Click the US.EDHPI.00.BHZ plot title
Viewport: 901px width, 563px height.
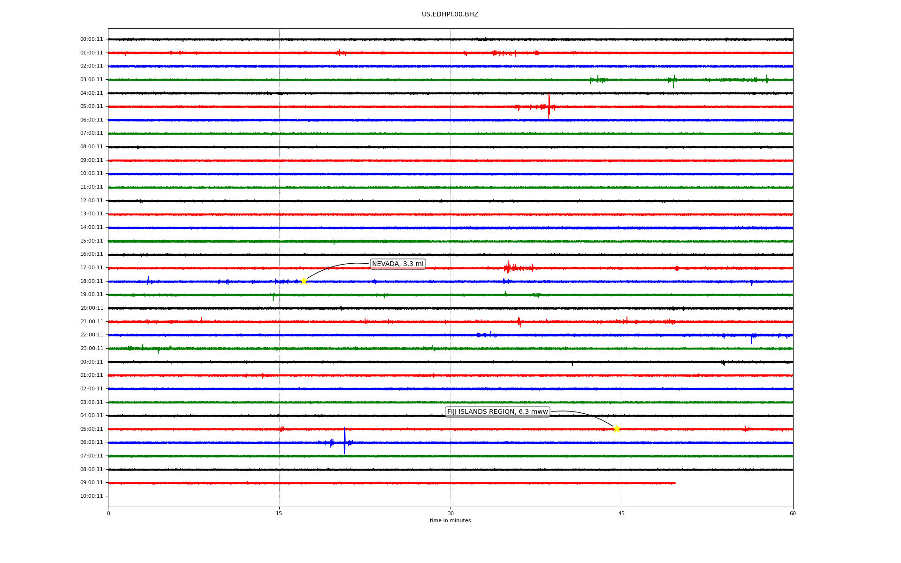pos(450,15)
